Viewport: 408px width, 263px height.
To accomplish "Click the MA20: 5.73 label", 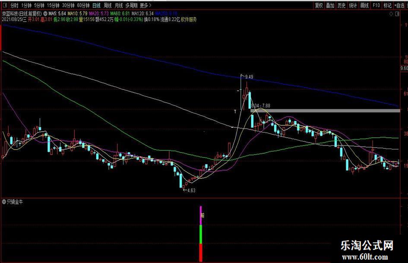I will (99, 13).
